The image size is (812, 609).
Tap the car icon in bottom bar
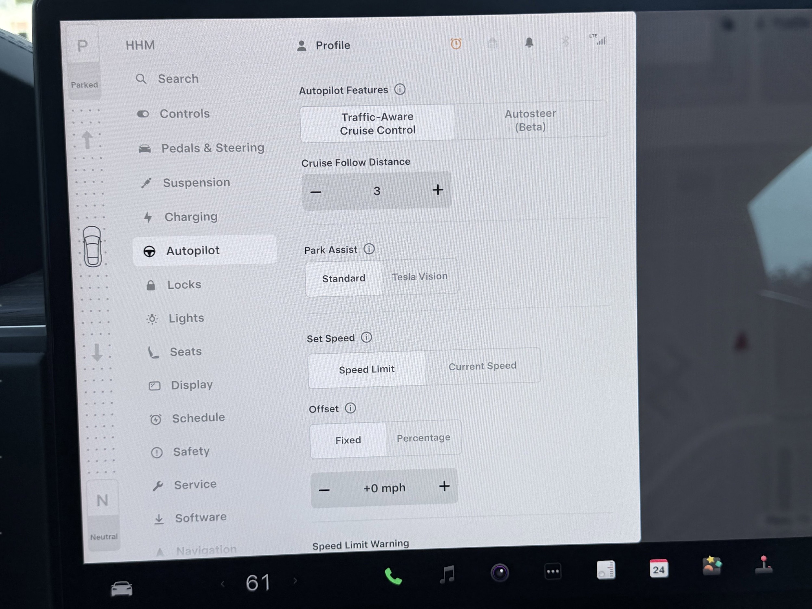[x=121, y=589]
